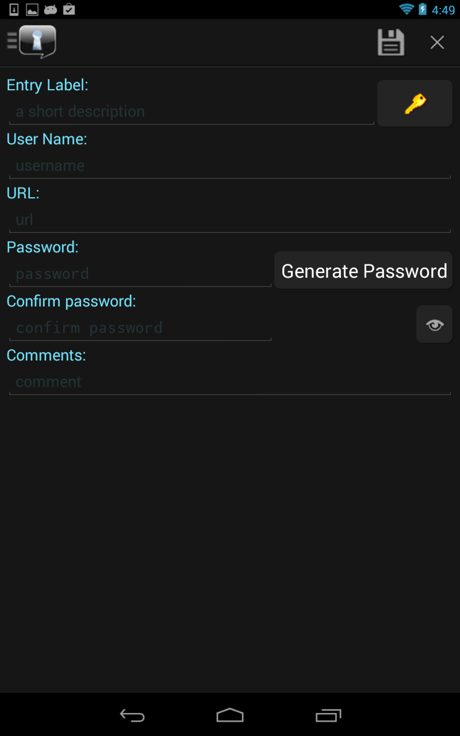
Task: Select the username input field
Action: point(229,166)
